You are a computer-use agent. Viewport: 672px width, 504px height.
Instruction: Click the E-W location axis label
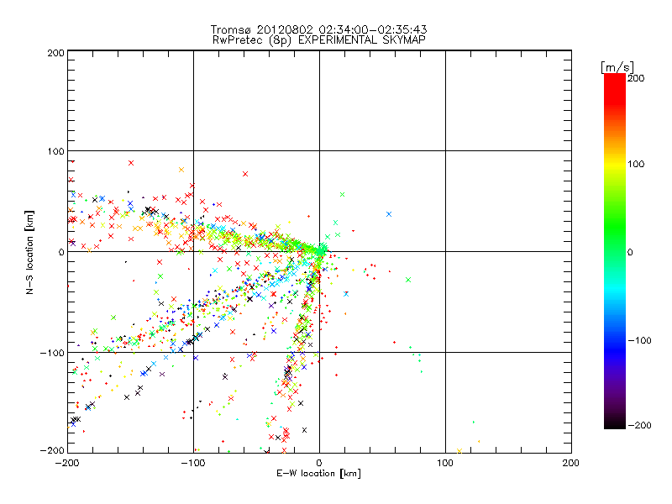point(319,474)
